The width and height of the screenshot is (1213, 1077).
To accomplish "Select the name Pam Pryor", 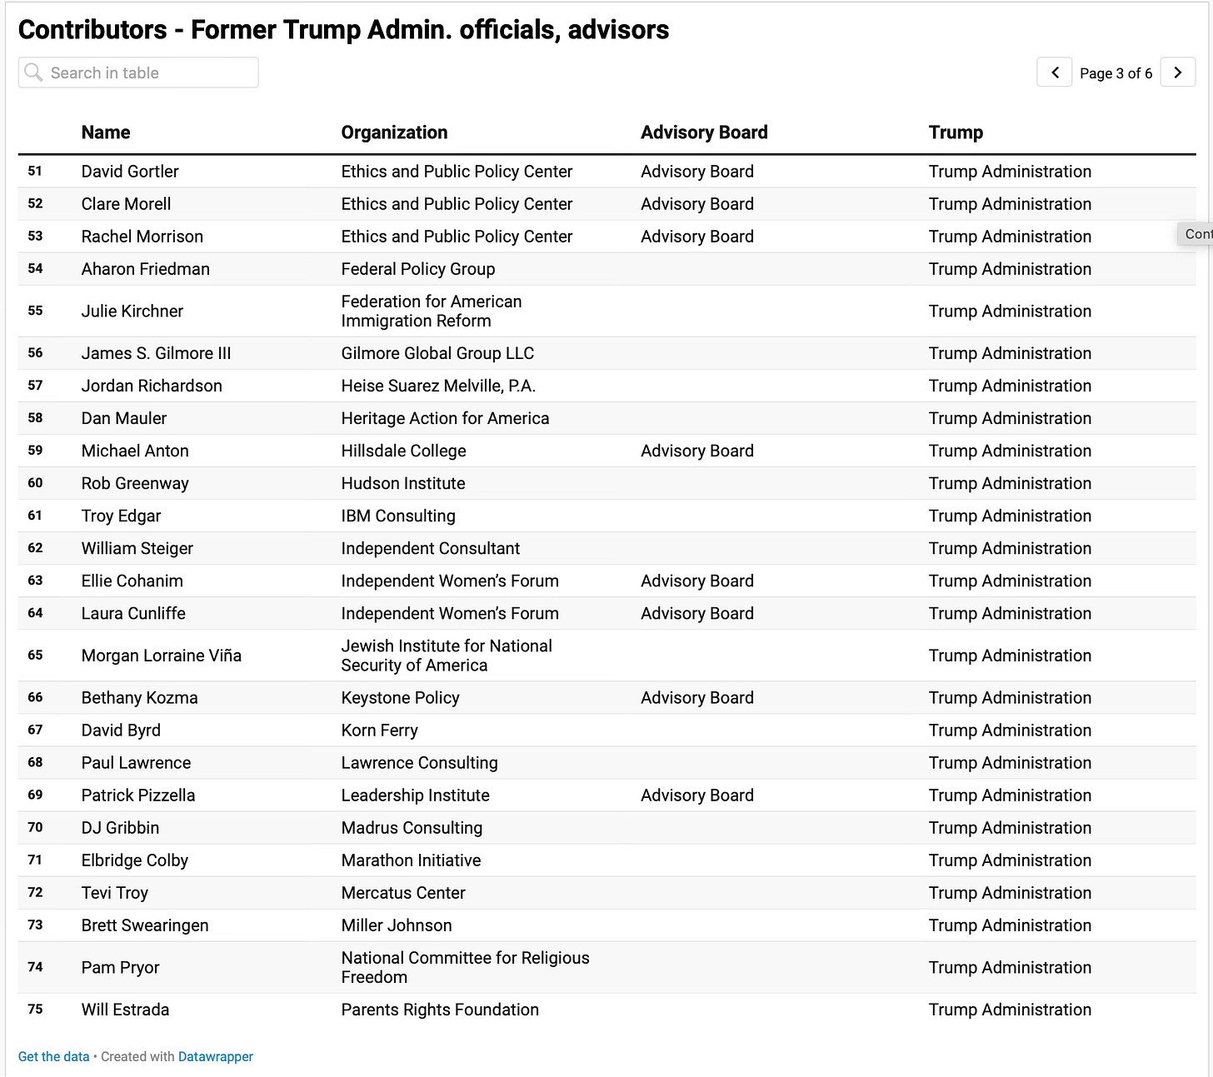I will tap(120, 968).
